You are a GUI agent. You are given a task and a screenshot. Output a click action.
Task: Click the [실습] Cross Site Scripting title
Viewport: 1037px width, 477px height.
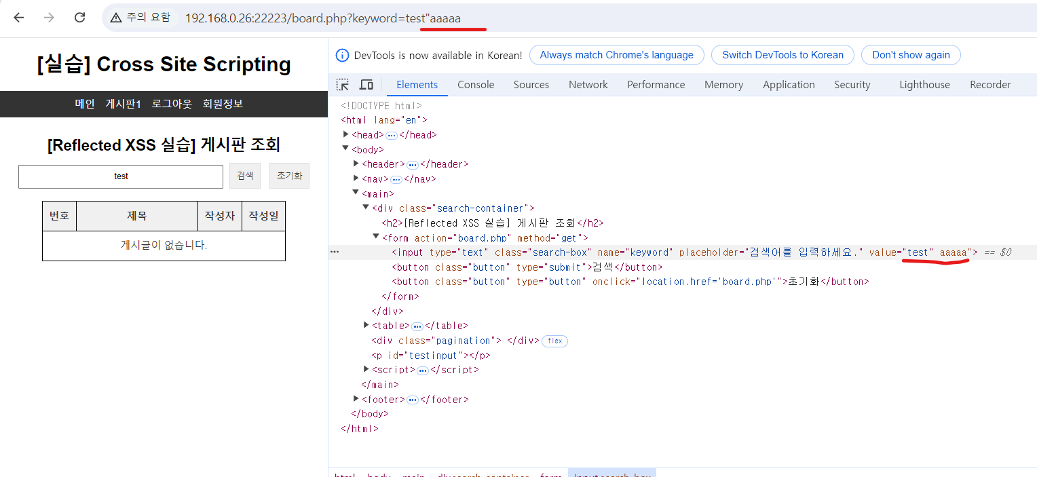164,64
